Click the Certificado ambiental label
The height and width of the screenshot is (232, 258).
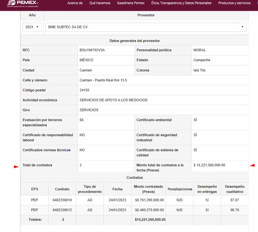tap(154, 120)
